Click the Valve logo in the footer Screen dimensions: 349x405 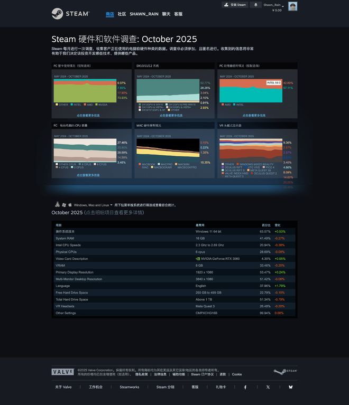point(62,372)
